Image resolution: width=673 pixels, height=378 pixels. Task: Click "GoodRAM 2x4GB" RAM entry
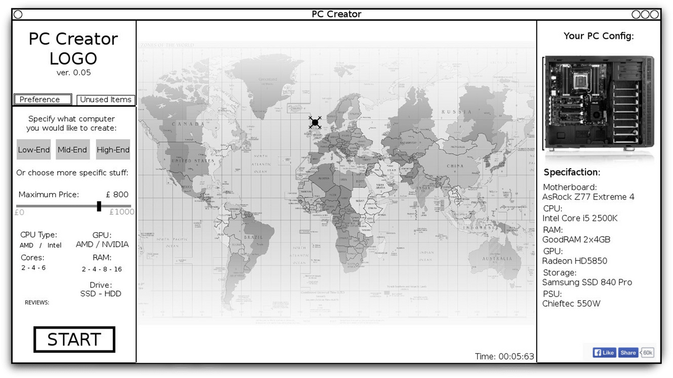pos(576,239)
